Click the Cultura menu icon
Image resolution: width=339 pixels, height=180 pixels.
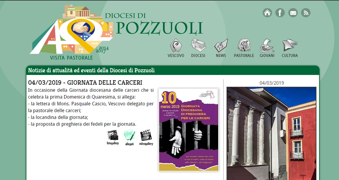point(290,45)
